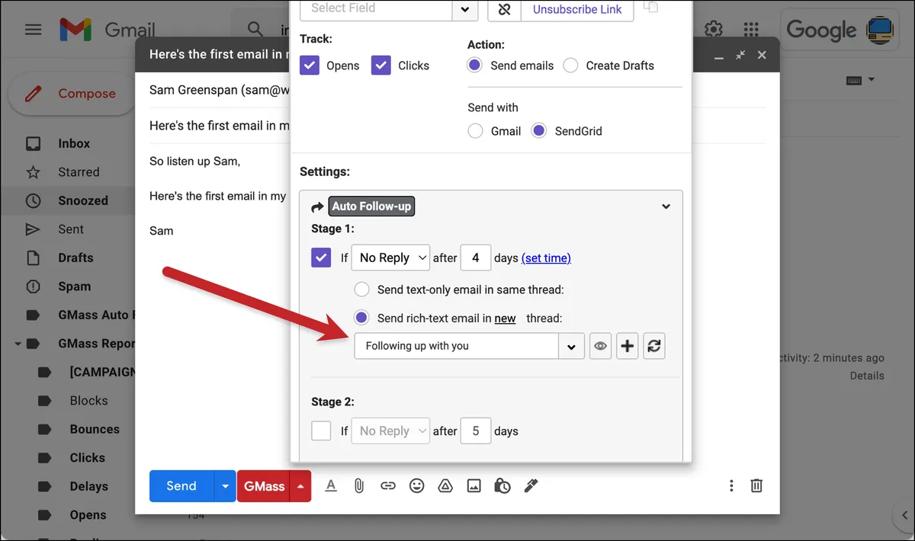Choose Gmail under Send with
915x541 pixels.
[475, 131]
